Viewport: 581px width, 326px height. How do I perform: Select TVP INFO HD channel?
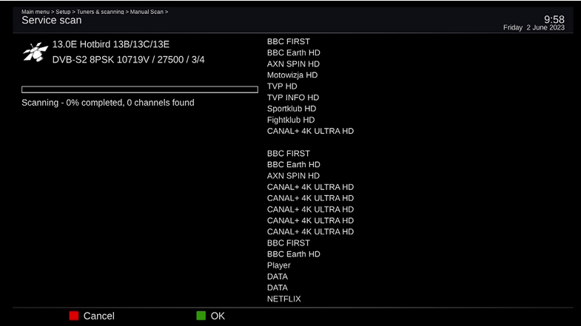pyautogui.click(x=293, y=98)
